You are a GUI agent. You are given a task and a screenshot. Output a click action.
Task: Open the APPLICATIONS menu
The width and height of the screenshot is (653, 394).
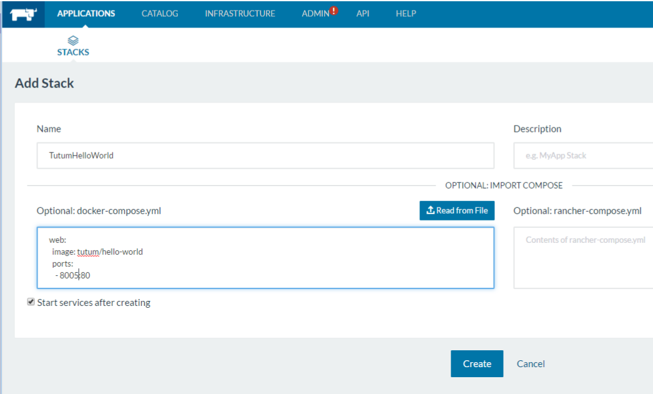point(86,13)
